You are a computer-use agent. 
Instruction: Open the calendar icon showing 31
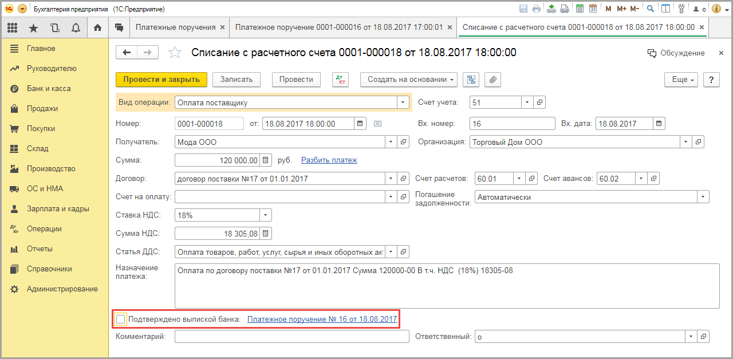[x=593, y=9]
